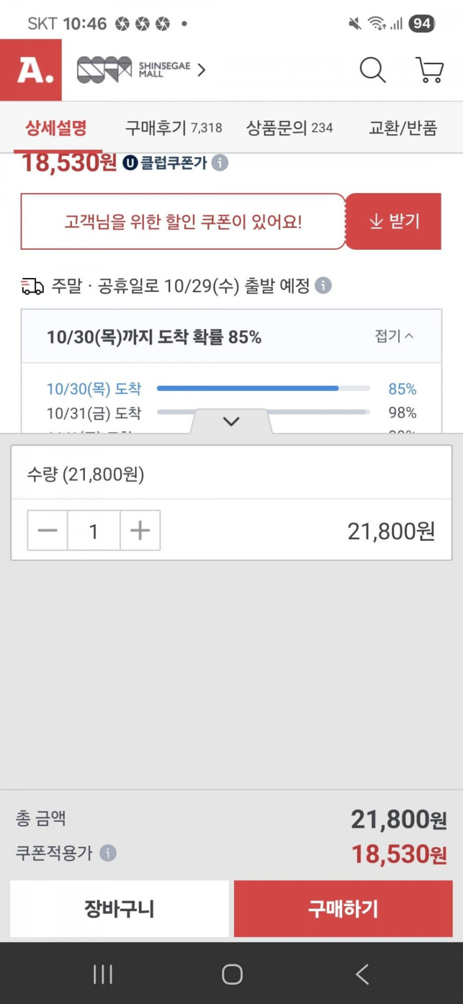Screen dimensions: 463x1004
Task: Tap the info icon next to 쿠폰적용가
Action: click(108, 852)
